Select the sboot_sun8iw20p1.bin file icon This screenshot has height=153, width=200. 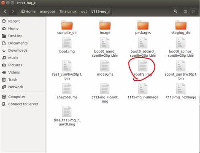point(181,66)
